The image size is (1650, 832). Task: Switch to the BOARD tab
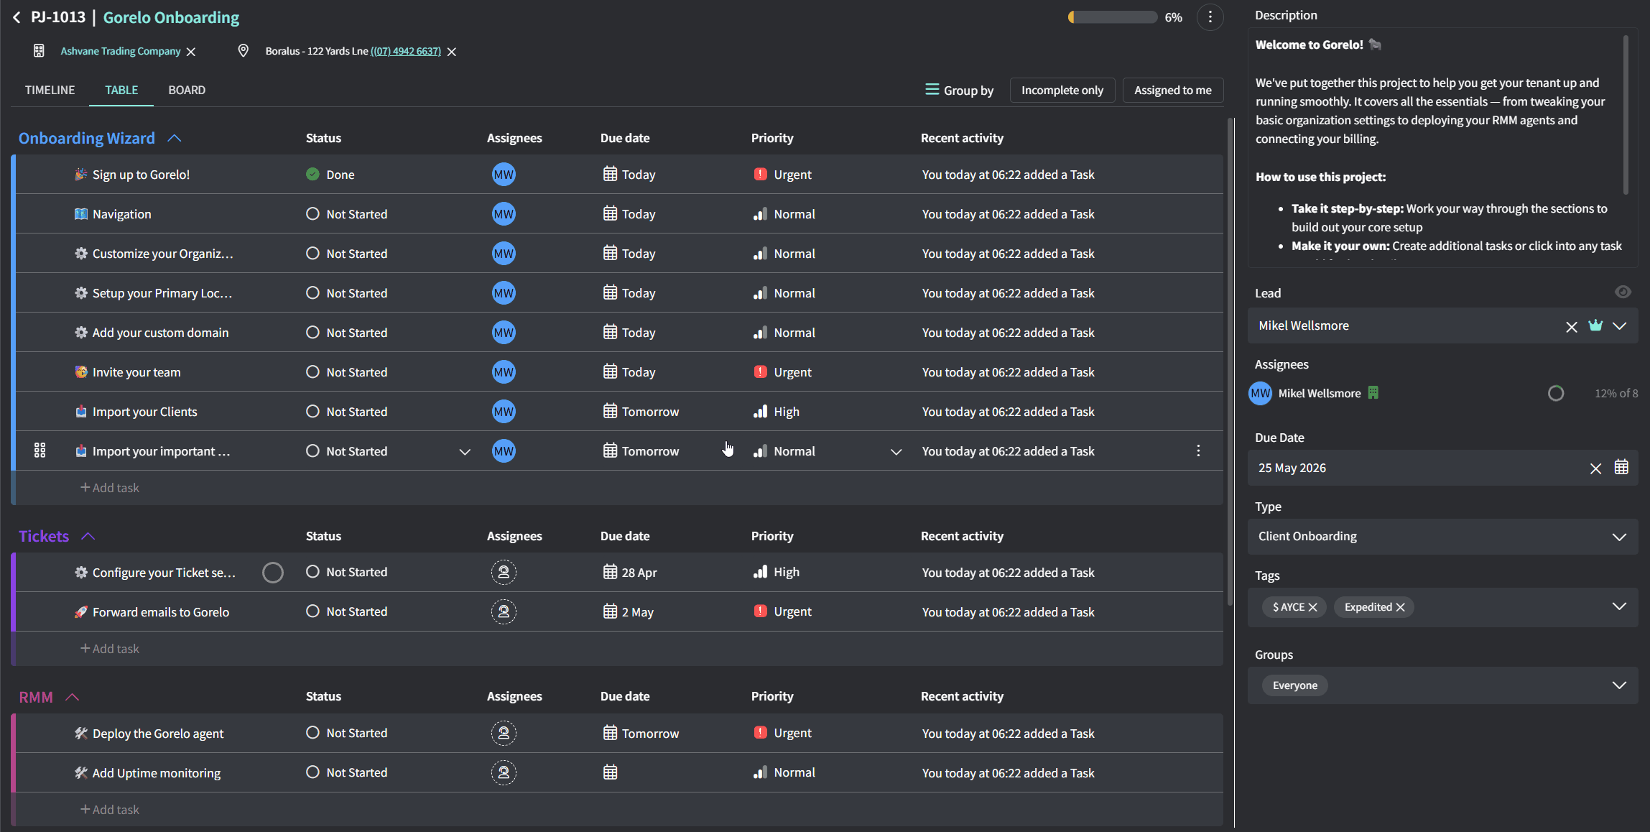187,90
